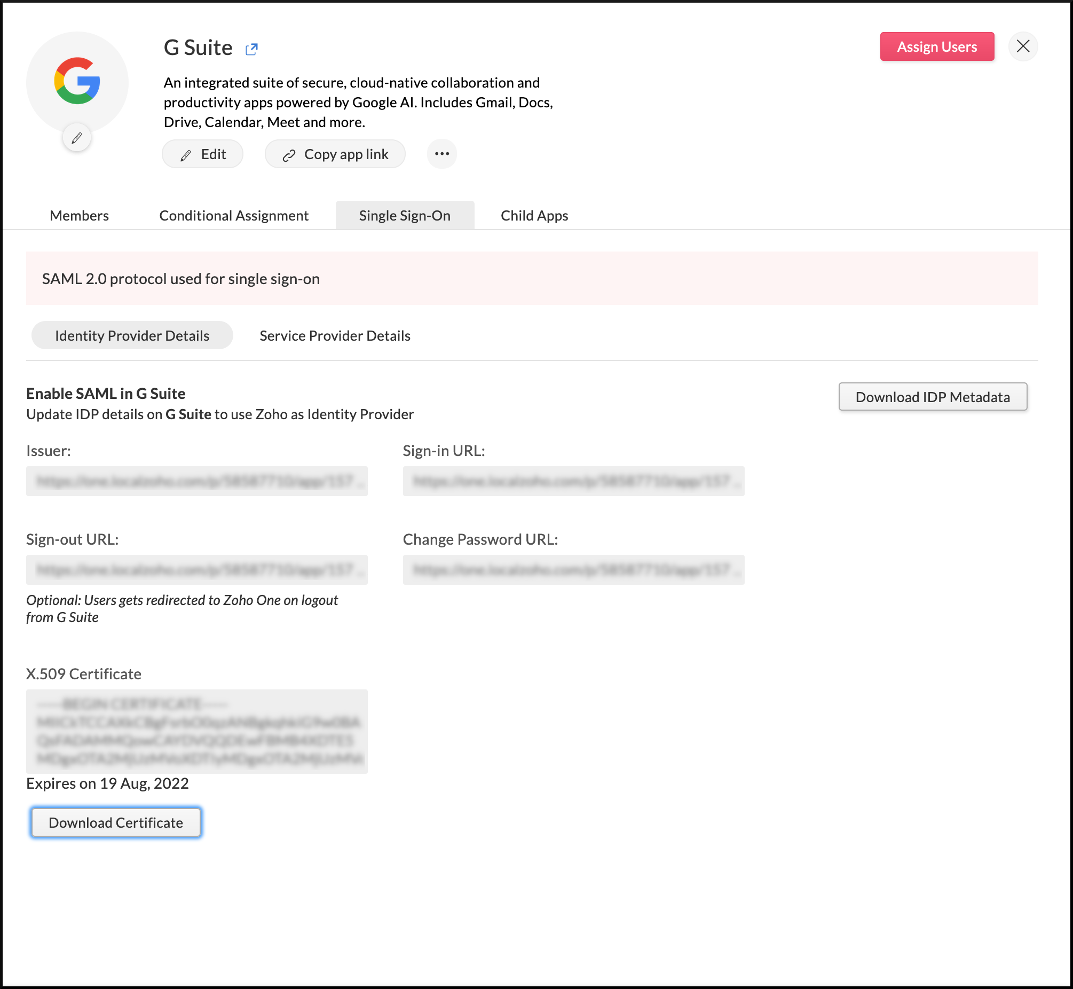The height and width of the screenshot is (989, 1073).
Task: Select Identity Provider Details sub-tab
Action: (x=132, y=335)
